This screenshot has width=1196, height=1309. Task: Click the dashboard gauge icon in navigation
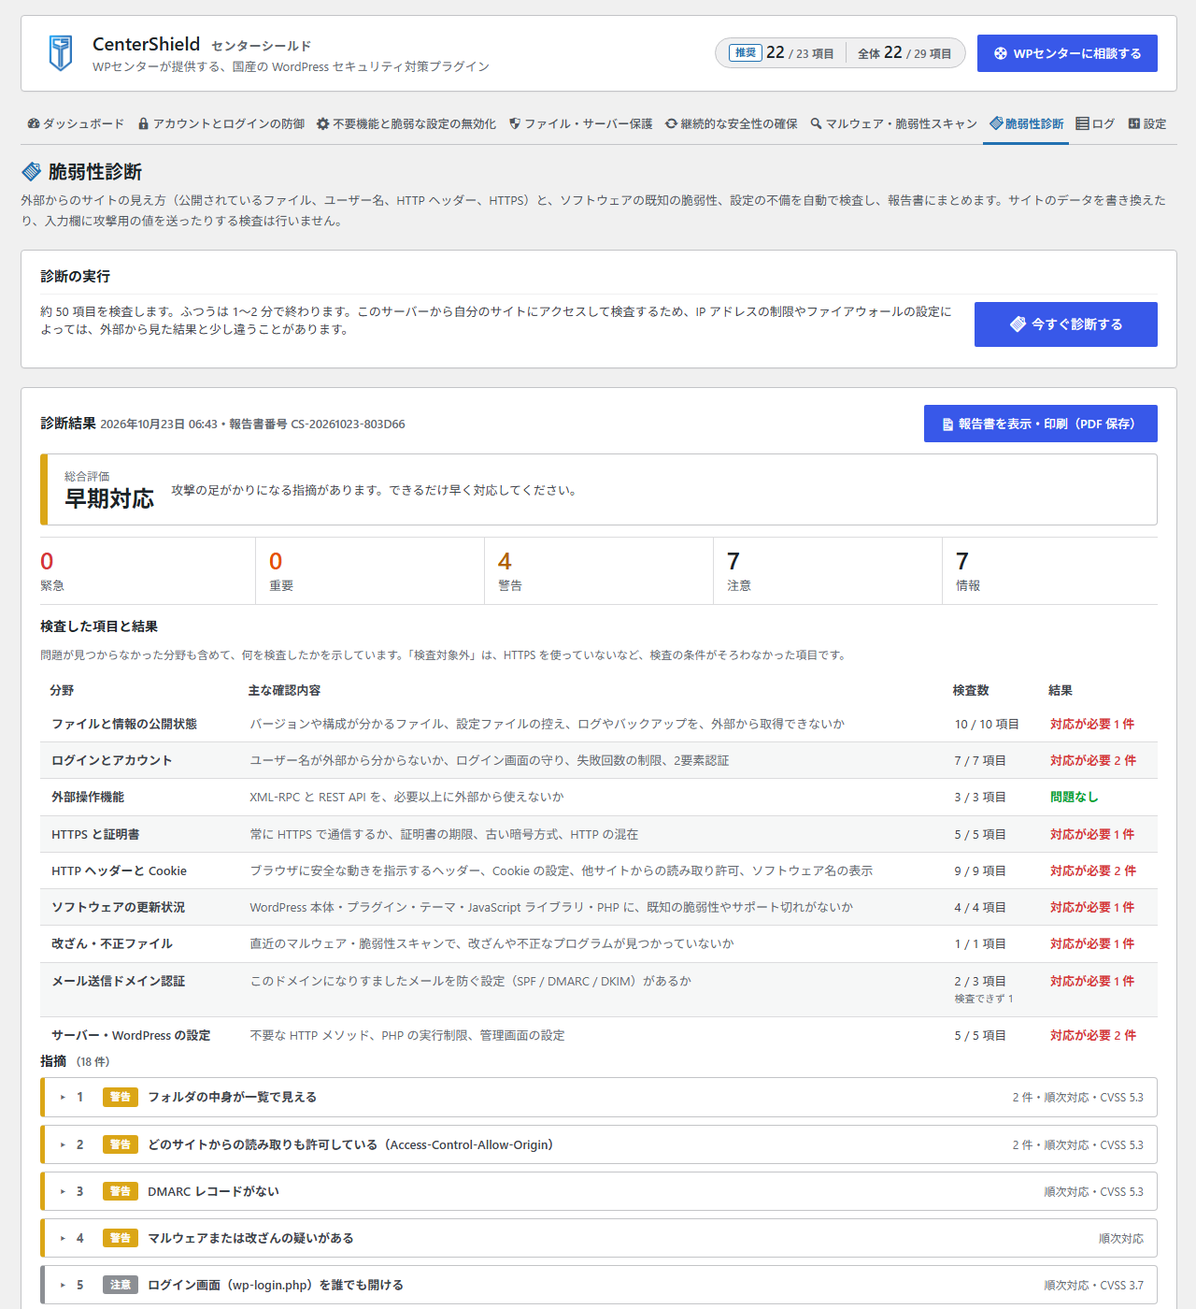click(x=34, y=123)
